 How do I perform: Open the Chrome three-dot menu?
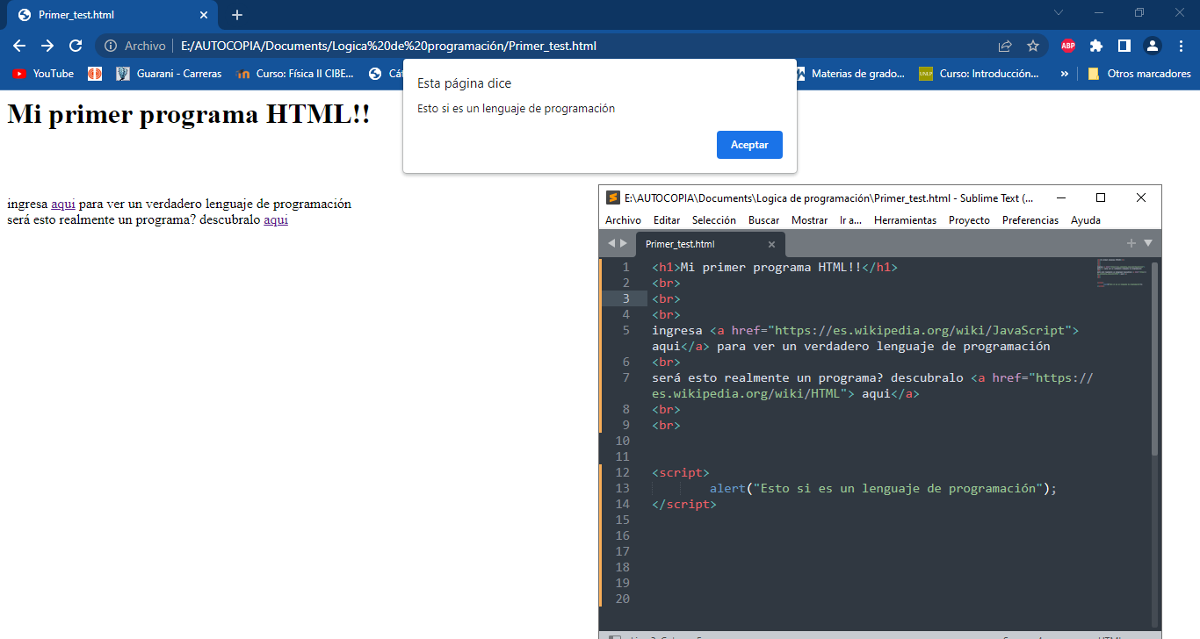click(x=1181, y=46)
